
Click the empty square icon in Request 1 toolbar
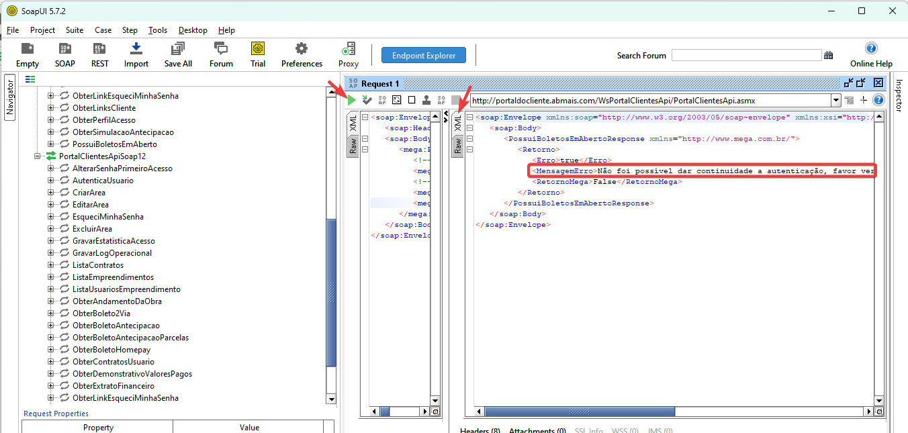click(412, 100)
